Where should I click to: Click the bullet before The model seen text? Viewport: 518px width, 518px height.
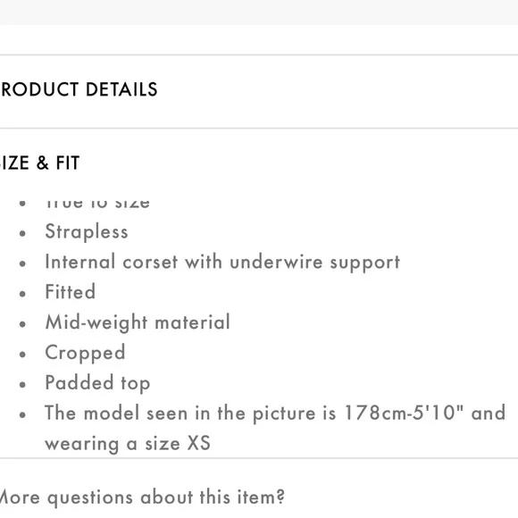coord(22,415)
